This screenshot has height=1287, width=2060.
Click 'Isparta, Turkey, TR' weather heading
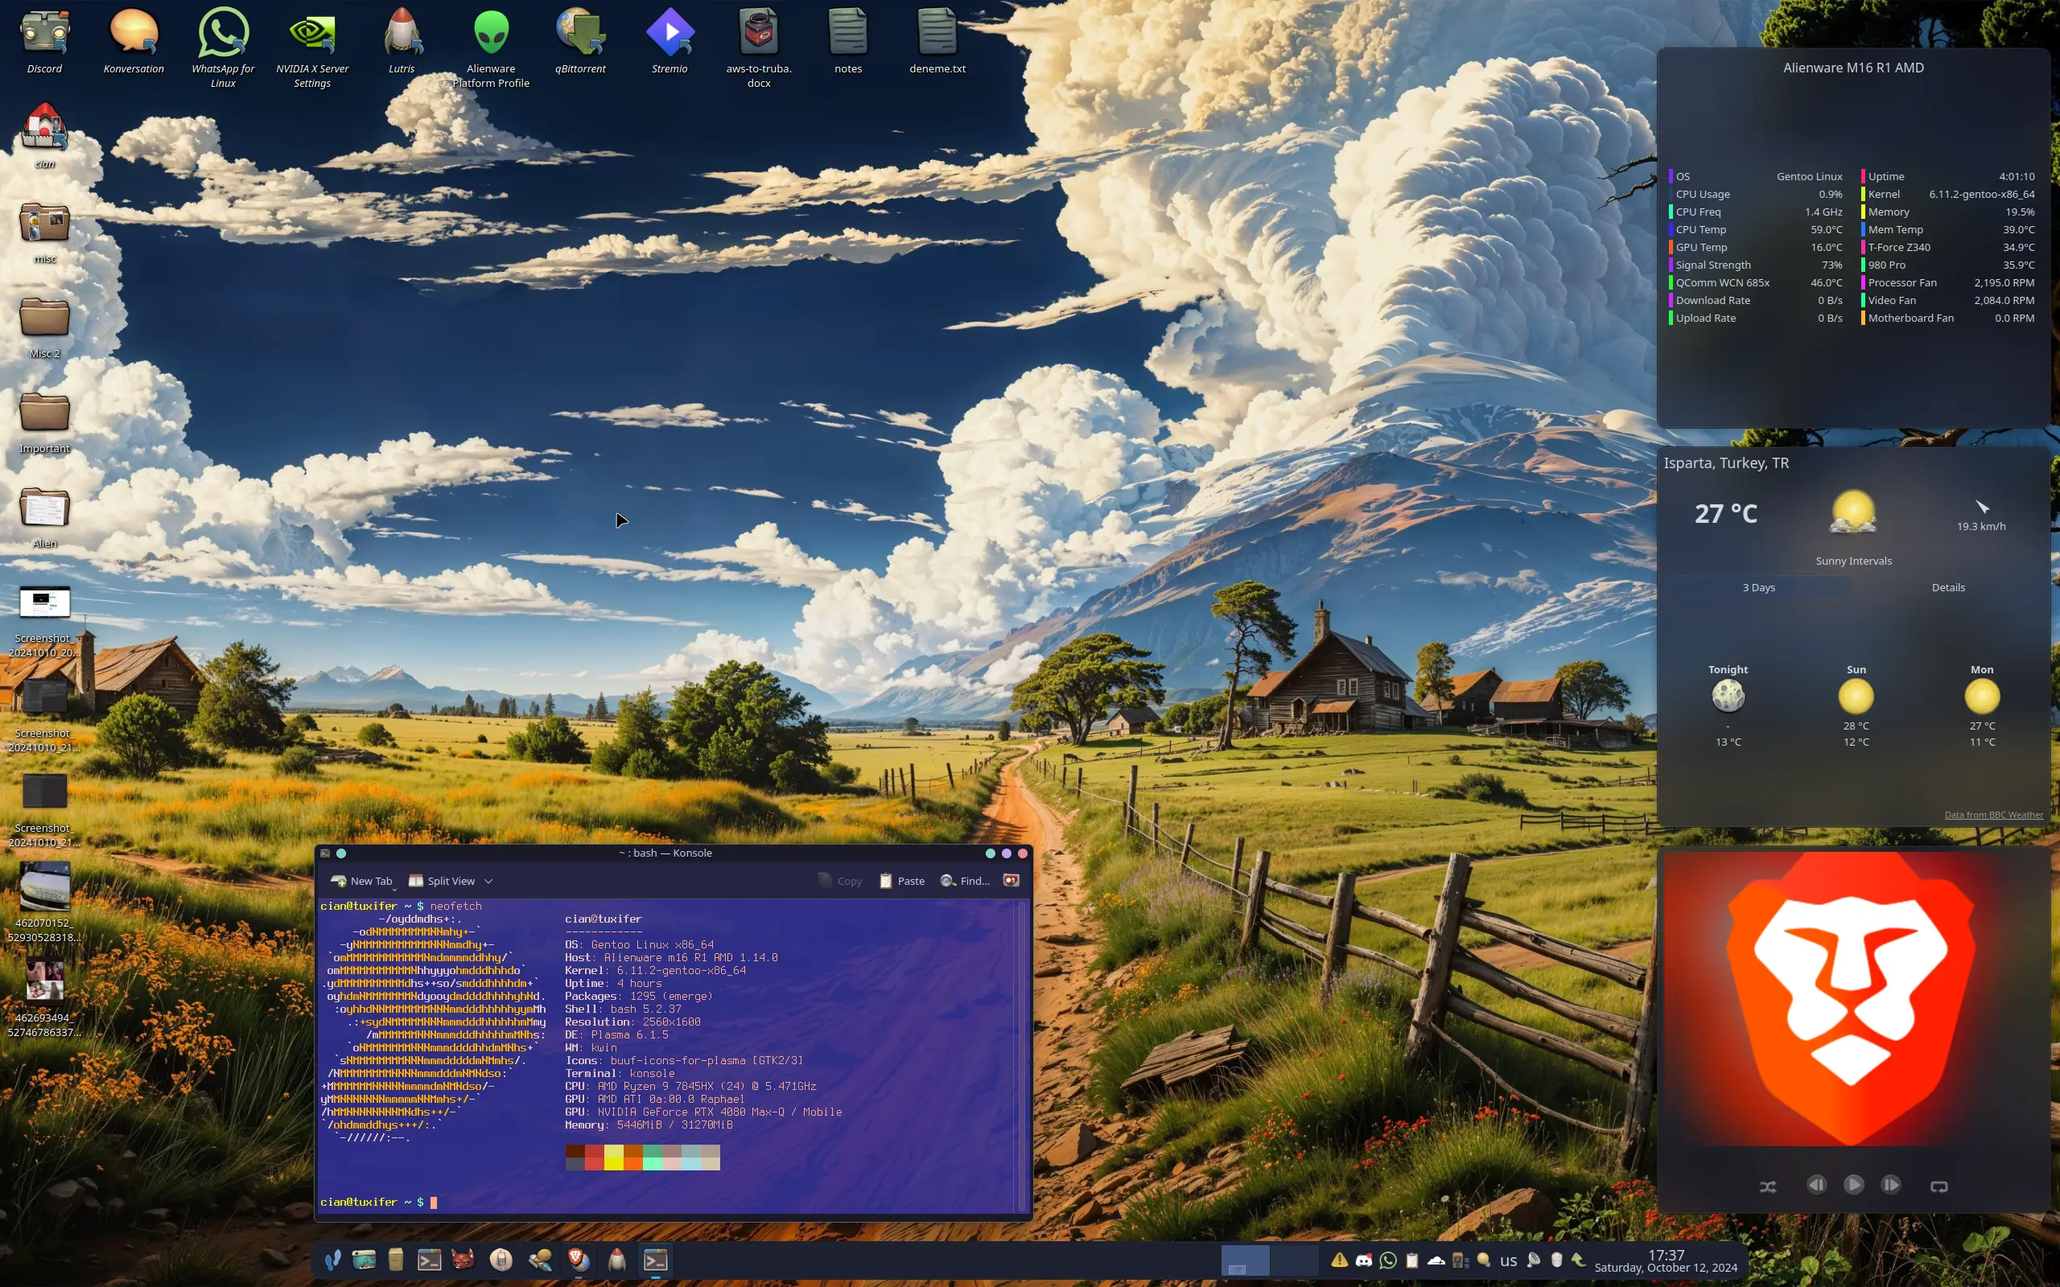tap(1726, 463)
